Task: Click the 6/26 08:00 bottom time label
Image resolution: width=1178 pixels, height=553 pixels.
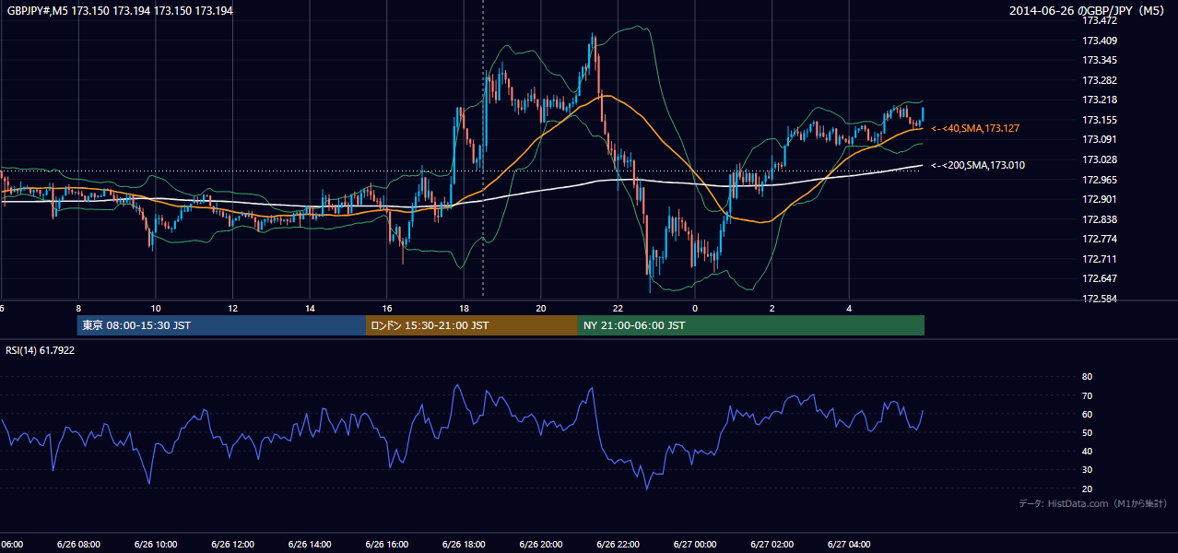Action: (78, 545)
